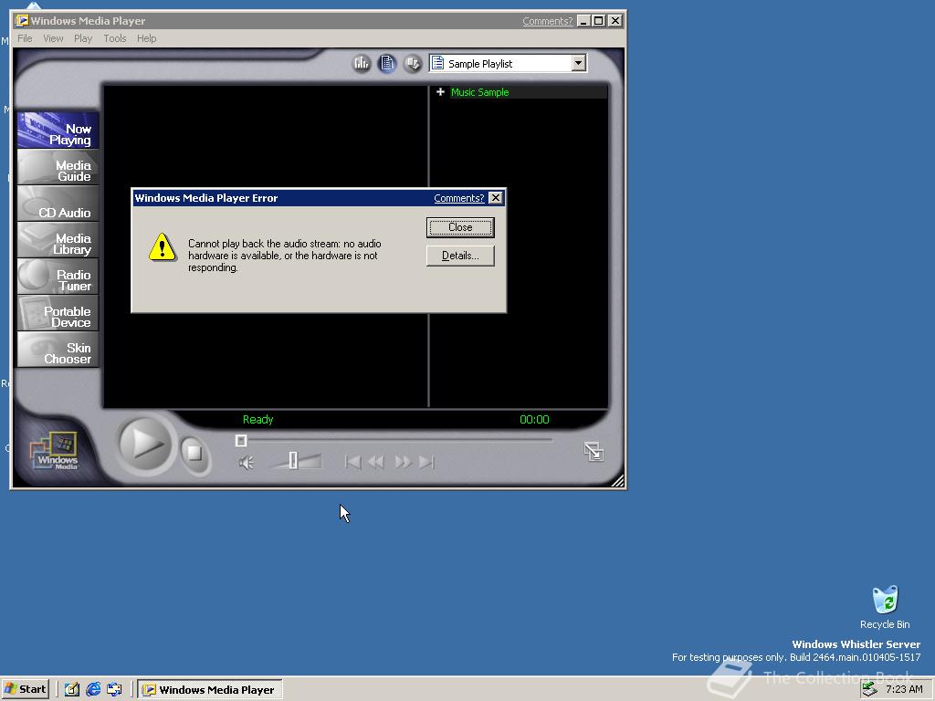Click the volume slider thumb
Screen dimensions: 935x701
pyautogui.click(x=293, y=461)
